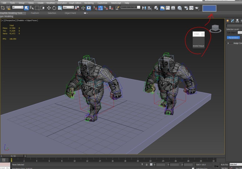Click the Select and Manipulate icon
The height and width of the screenshot is (169, 242).
[83, 8]
